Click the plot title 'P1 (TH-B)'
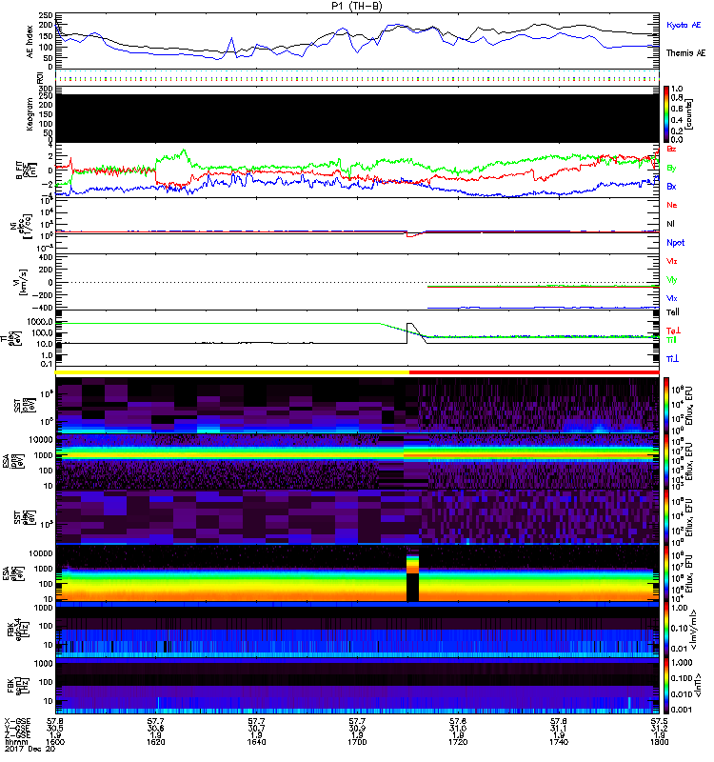Viewport: 714px width, 762px height. click(x=357, y=6)
